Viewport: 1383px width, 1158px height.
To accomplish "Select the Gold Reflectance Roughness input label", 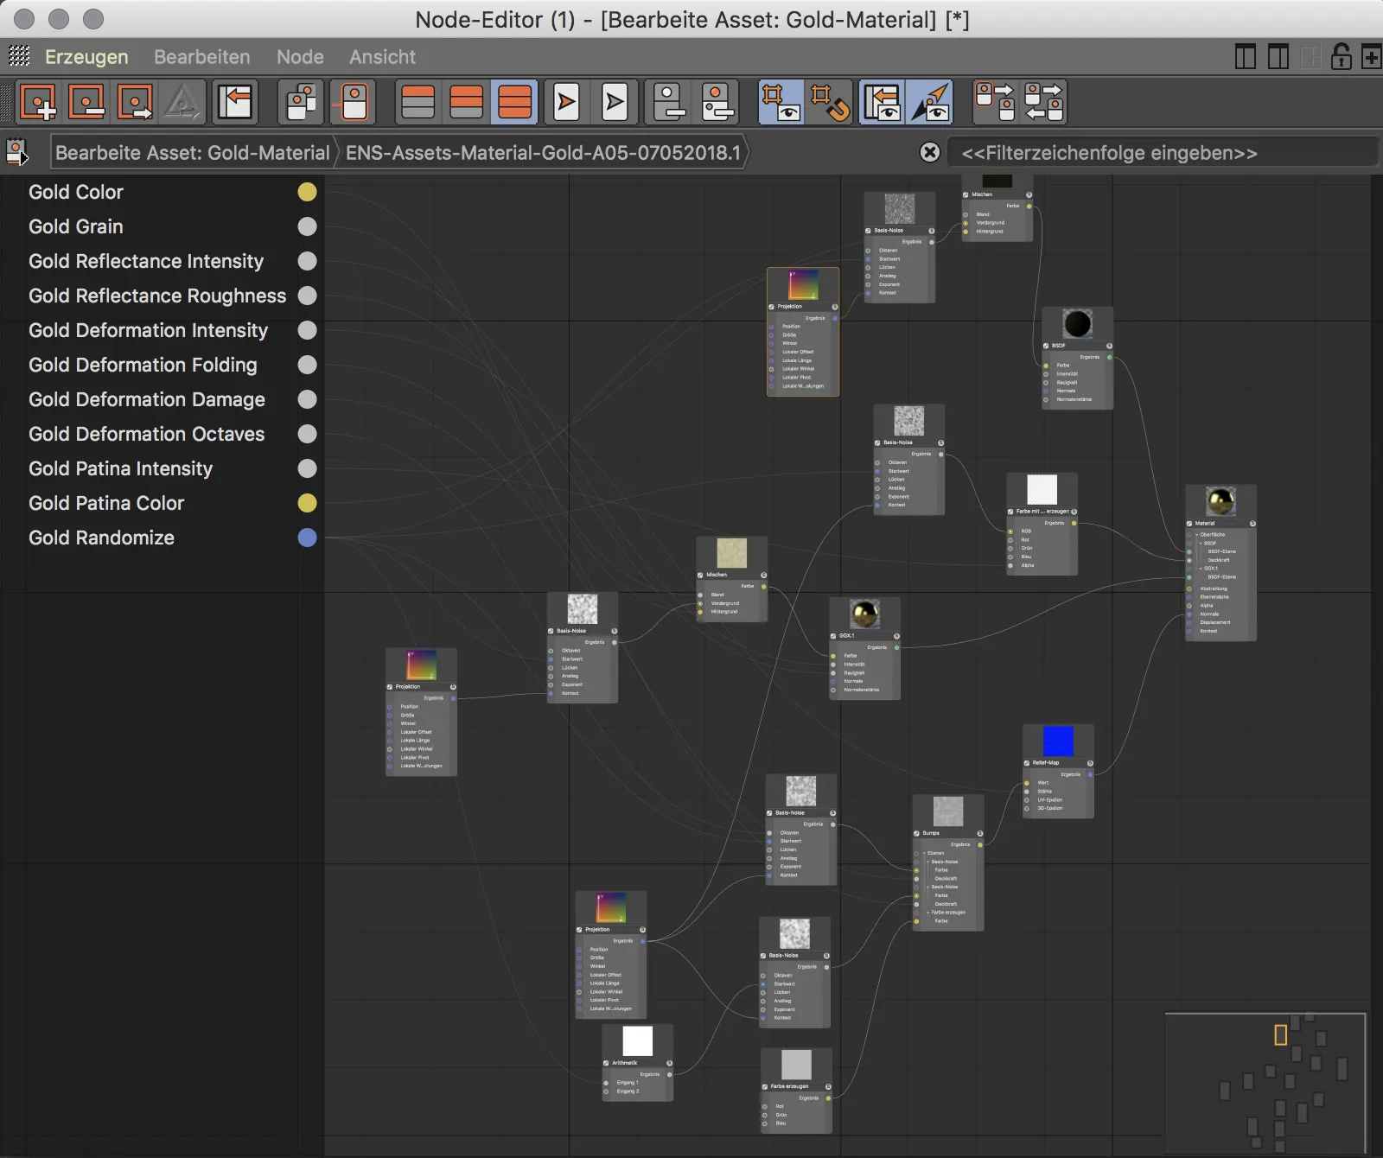I will click(x=157, y=296).
